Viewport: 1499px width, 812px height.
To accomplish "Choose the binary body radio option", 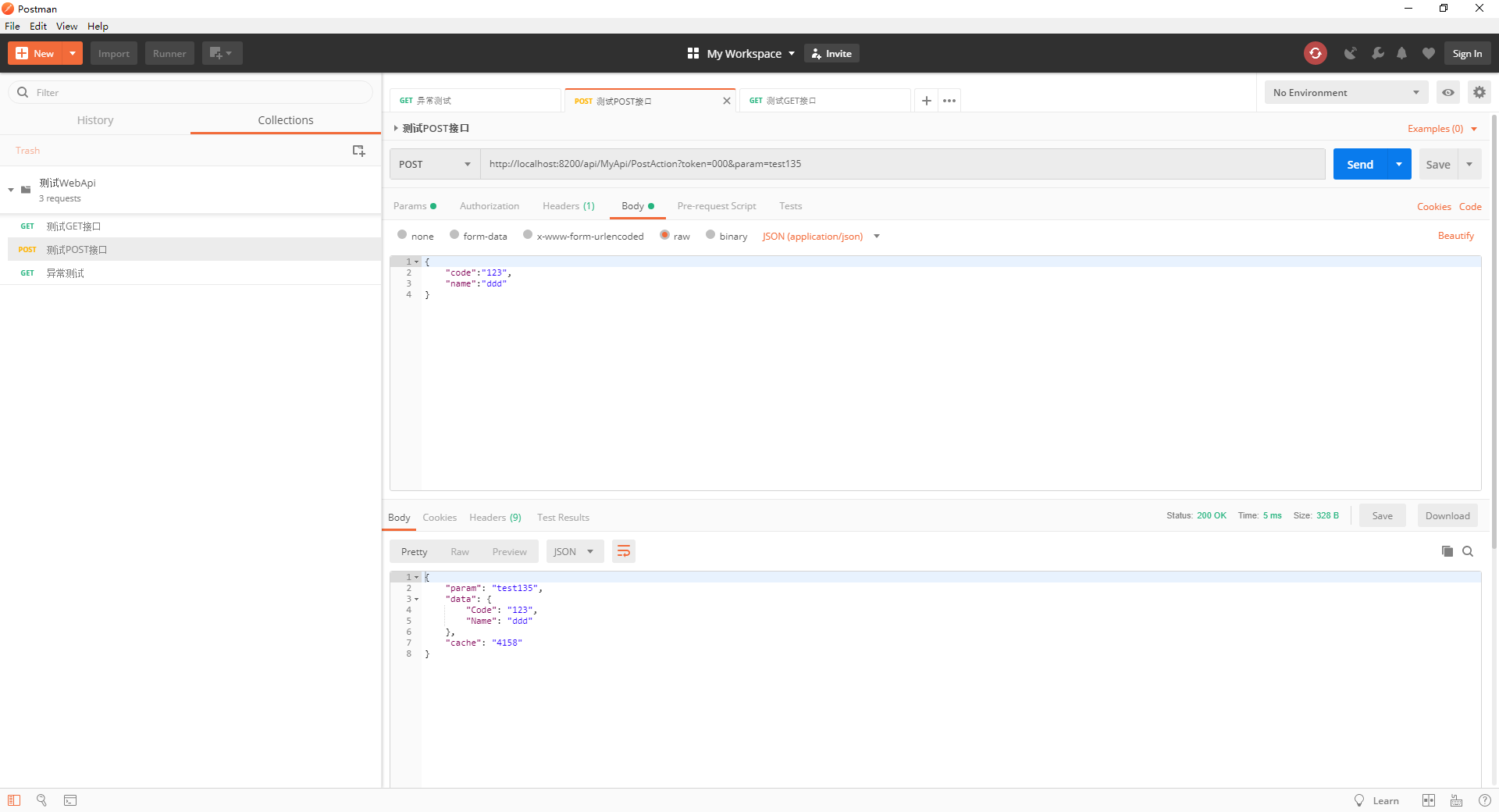I will coord(710,235).
